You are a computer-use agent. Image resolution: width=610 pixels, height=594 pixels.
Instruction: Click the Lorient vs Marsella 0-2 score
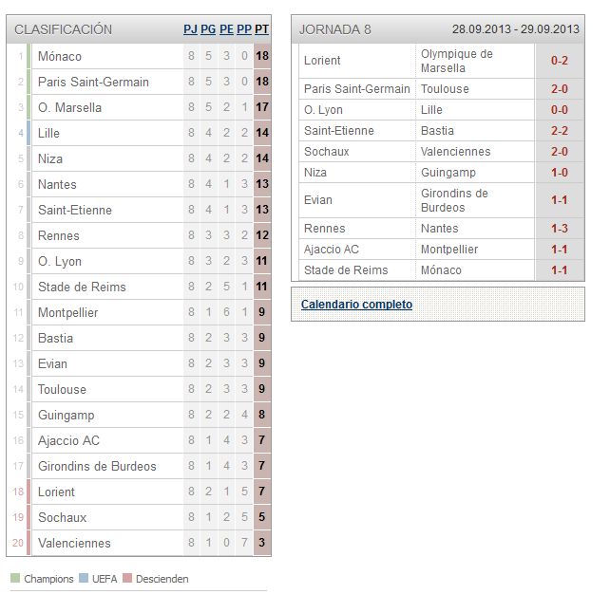(x=560, y=61)
